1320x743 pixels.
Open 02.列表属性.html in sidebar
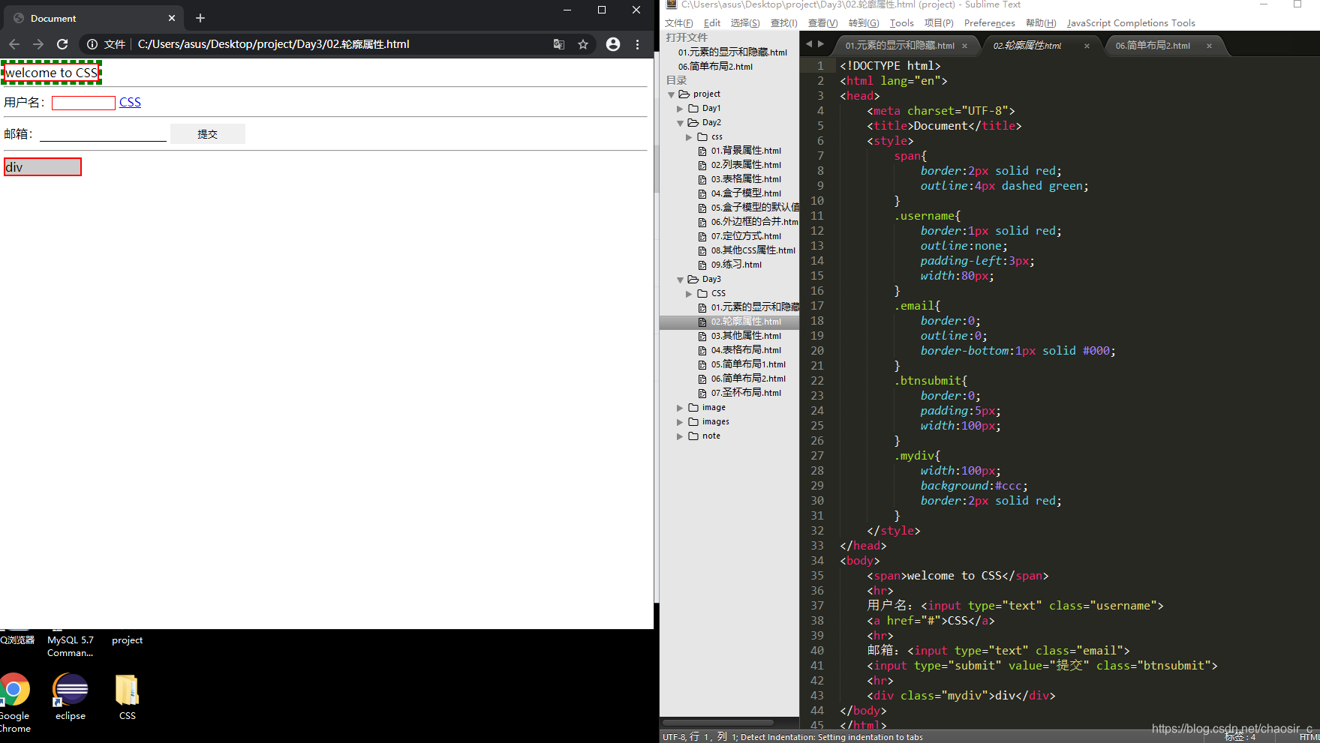tap(746, 165)
